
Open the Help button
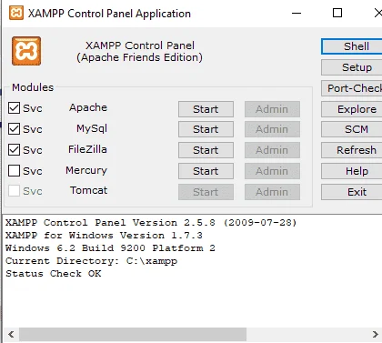point(352,171)
